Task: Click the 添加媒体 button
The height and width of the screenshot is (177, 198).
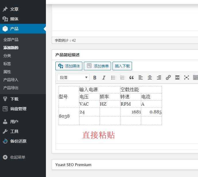Action: pos(69,66)
